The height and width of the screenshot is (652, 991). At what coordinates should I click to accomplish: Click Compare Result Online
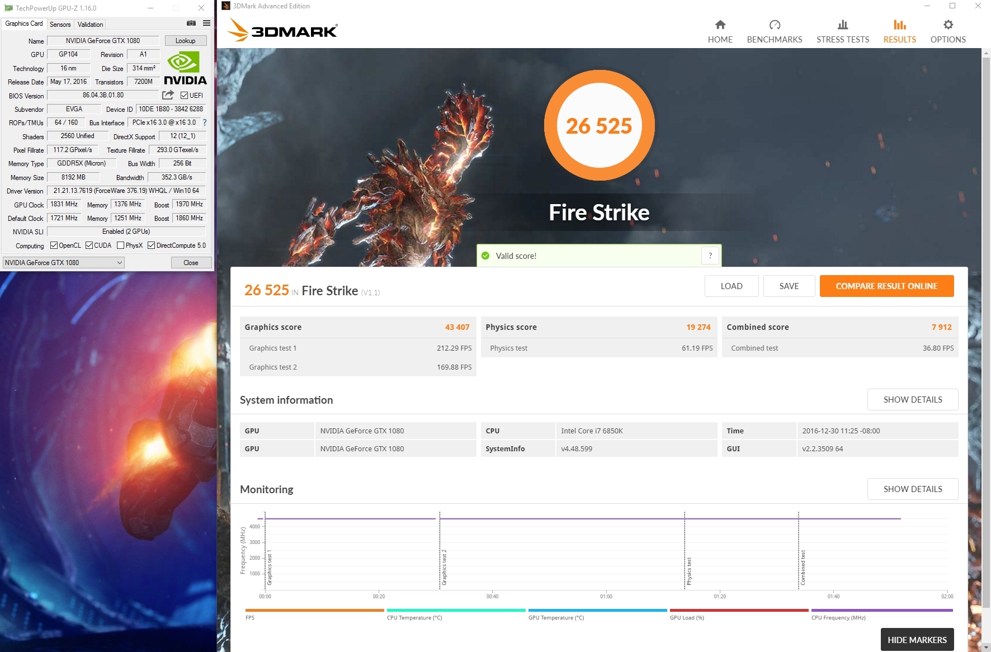(x=886, y=286)
